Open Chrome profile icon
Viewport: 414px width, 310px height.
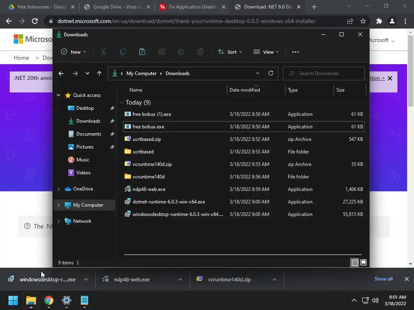coord(392,21)
